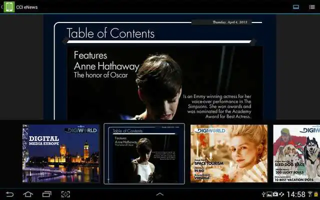Viewport: 320px width, 200px height.
Task: Click The honor of Oscar subtitle
Action: click(x=101, y=75)
